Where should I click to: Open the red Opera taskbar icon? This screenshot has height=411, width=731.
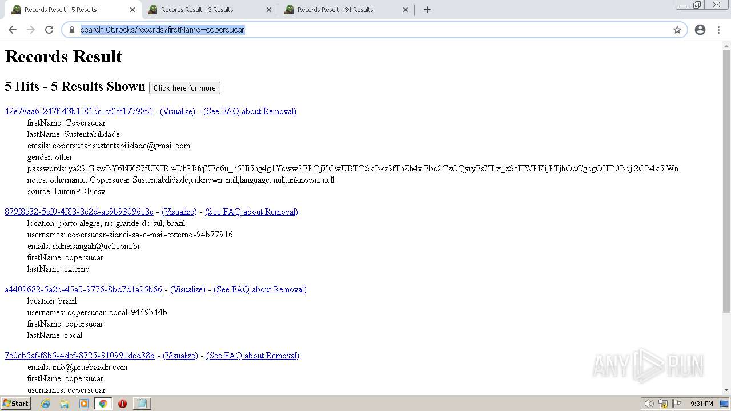[122, 404]
